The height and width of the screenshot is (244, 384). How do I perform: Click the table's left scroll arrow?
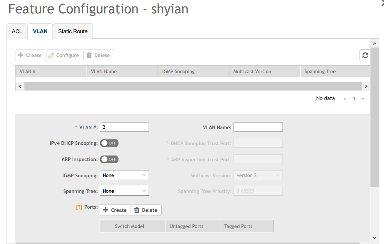pyautogui.click(x=20, y=87)
